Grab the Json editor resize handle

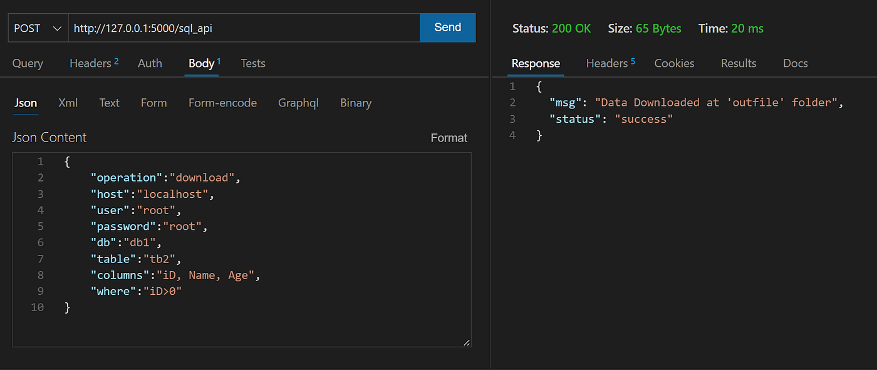[467, 342]
